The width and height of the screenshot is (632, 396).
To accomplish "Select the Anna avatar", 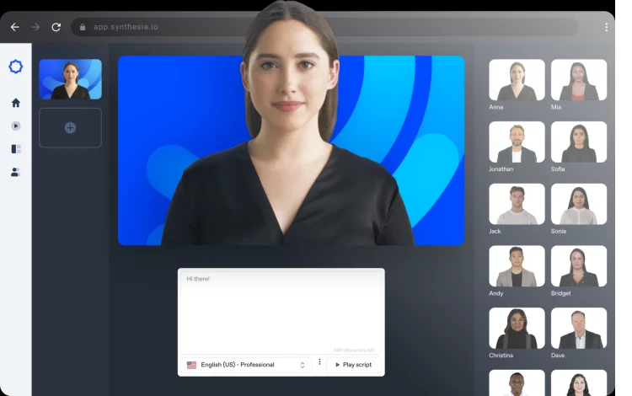I will point(517,80).
